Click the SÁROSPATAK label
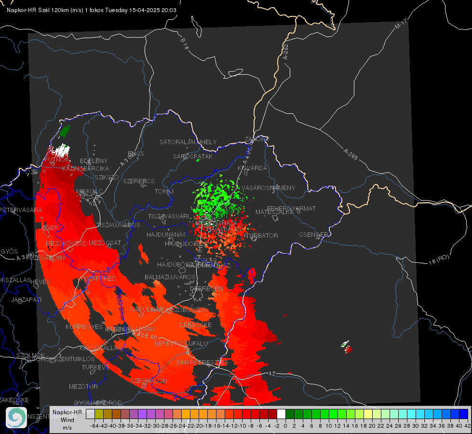The width and height of the screenshot is (472, 434). pyautogui.click(x=193, y=156)
